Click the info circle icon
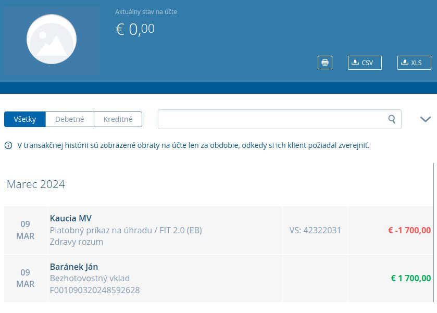Image resolution: width=437 pixels, height=313 pixels. [x=8, y=146]
